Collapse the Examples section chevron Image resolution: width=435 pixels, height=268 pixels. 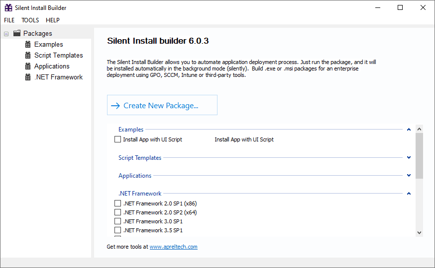click(x=409, y=130)
